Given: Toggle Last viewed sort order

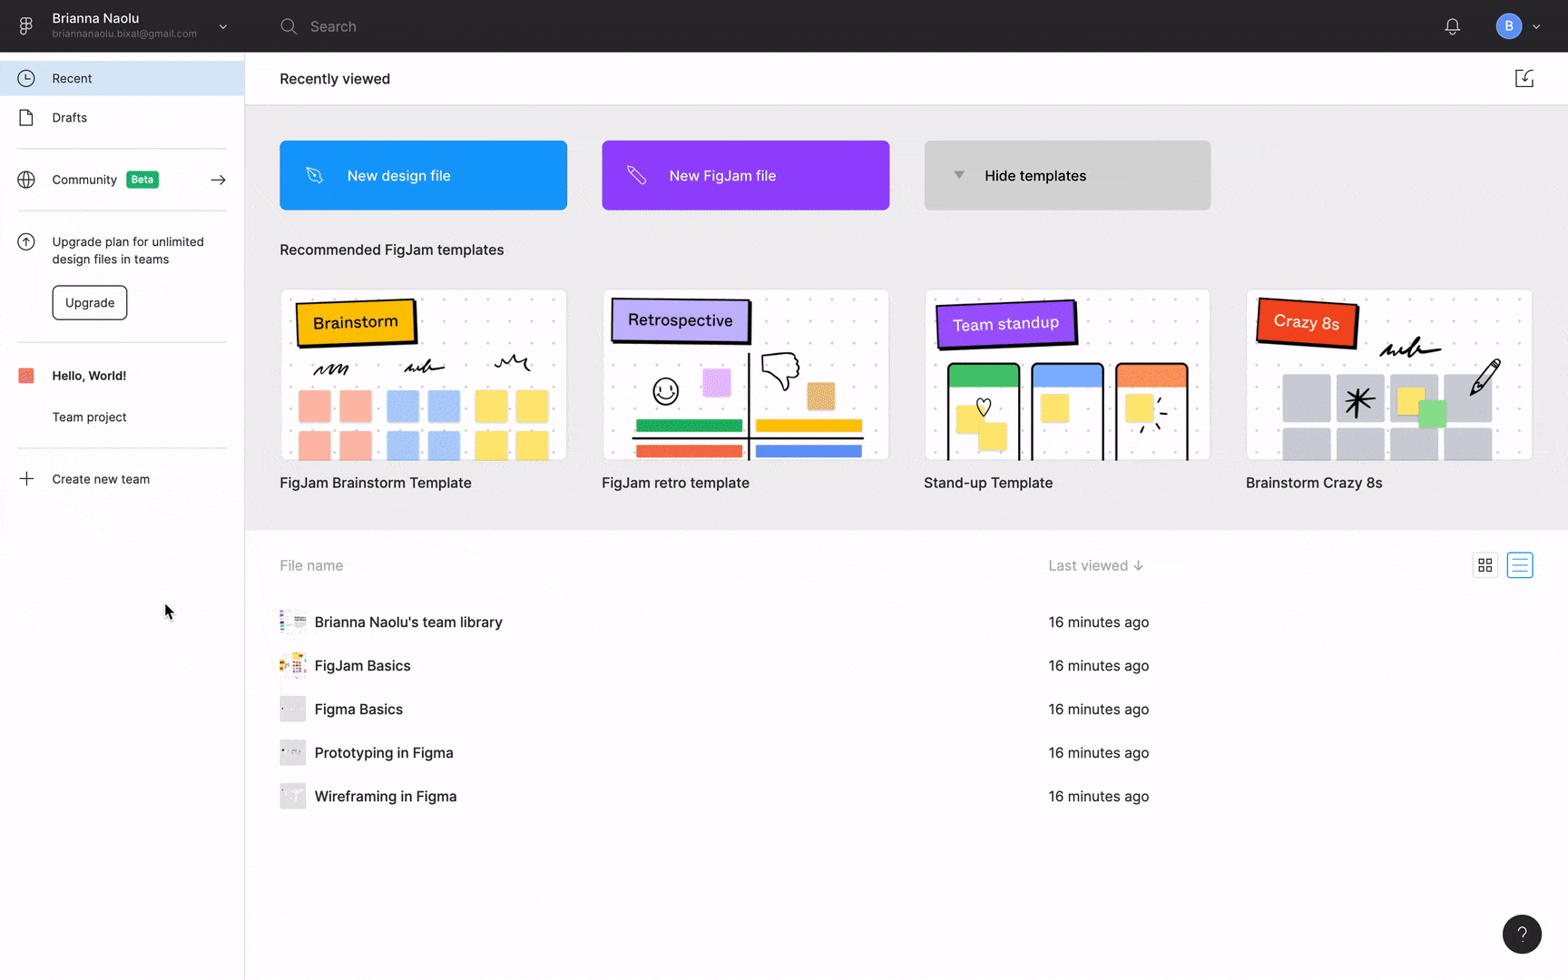Looking at the screenshot, I should point(1095,565).
